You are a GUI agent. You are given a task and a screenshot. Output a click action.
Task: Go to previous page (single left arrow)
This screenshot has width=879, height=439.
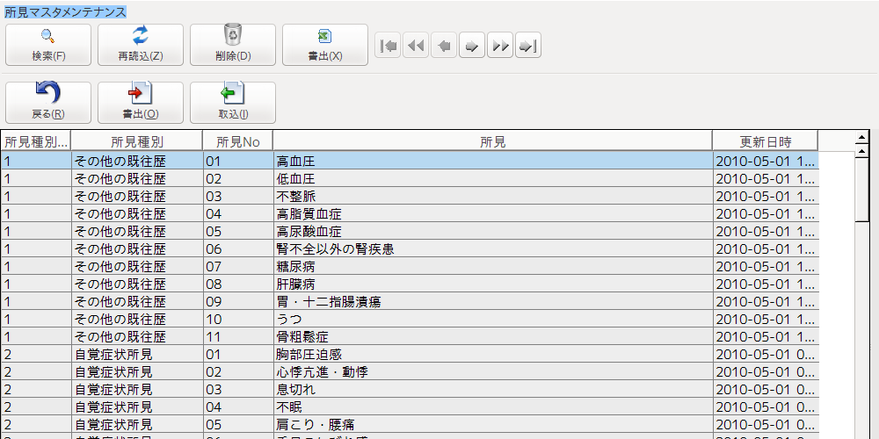point(444,46)
